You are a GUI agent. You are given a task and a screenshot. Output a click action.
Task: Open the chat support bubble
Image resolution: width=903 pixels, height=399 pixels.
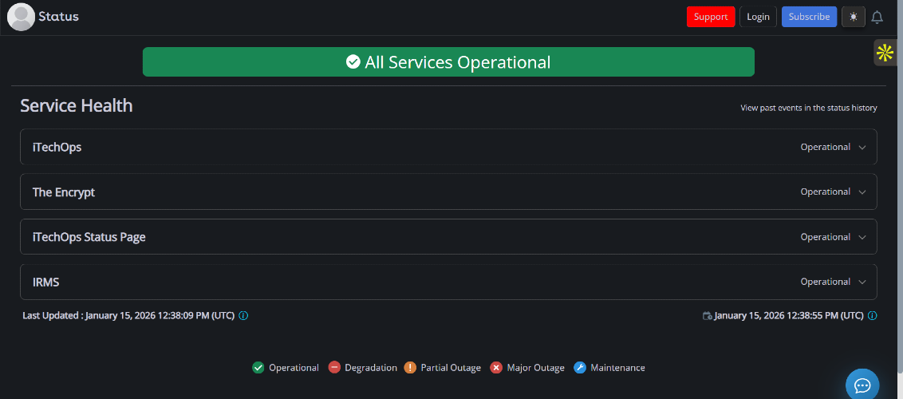coord(862,385)
